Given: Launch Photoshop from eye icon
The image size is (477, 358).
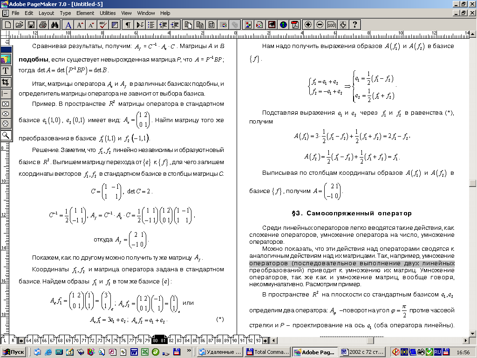Looking at the screenshot, I should tap(272, 25).
